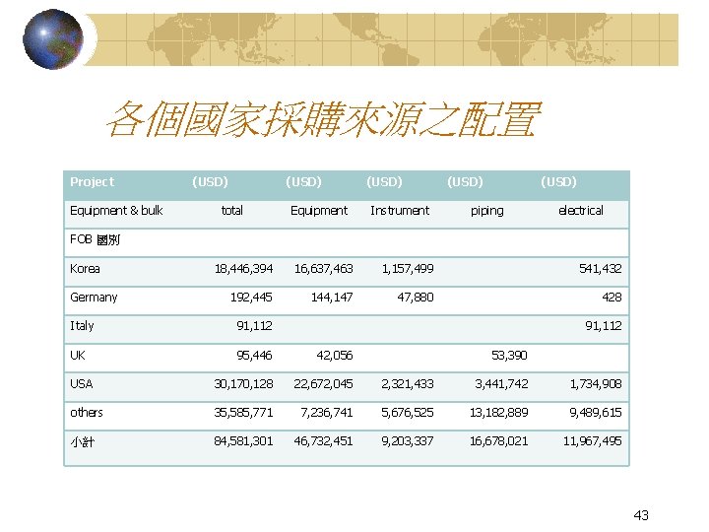Click the 'Instrument' column label

[400, 211]
